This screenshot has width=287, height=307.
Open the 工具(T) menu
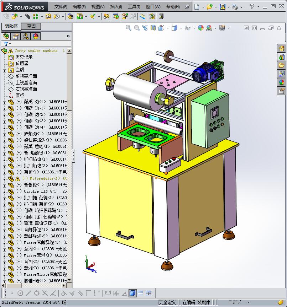pyautogui.click(x=134, y=7)
